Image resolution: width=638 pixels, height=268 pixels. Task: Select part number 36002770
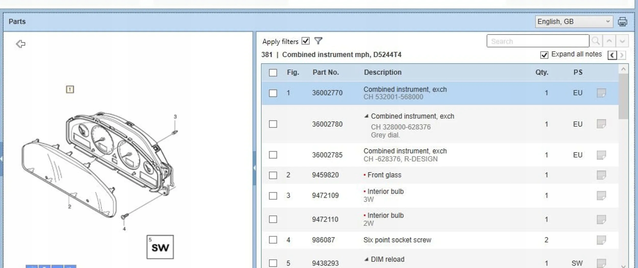tap(327, 93)
